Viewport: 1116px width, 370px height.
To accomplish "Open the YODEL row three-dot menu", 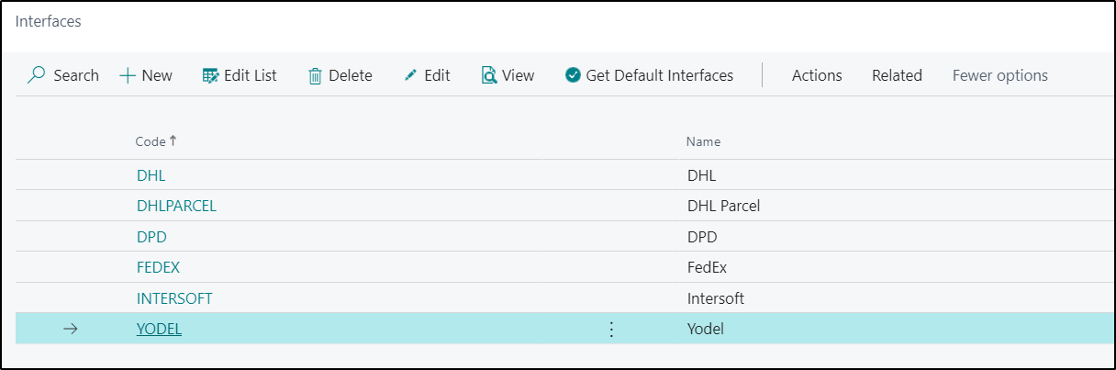I will pyautogui.click(x=612, y=329).
